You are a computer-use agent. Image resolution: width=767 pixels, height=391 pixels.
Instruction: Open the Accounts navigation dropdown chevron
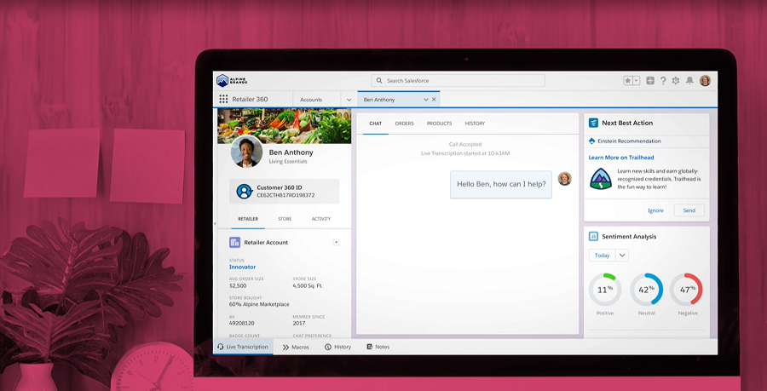[348, 100]
